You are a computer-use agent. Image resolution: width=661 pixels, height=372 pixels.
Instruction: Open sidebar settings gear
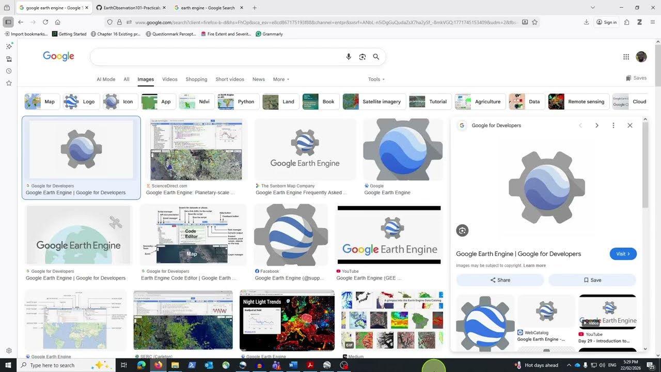click(9, 350)
